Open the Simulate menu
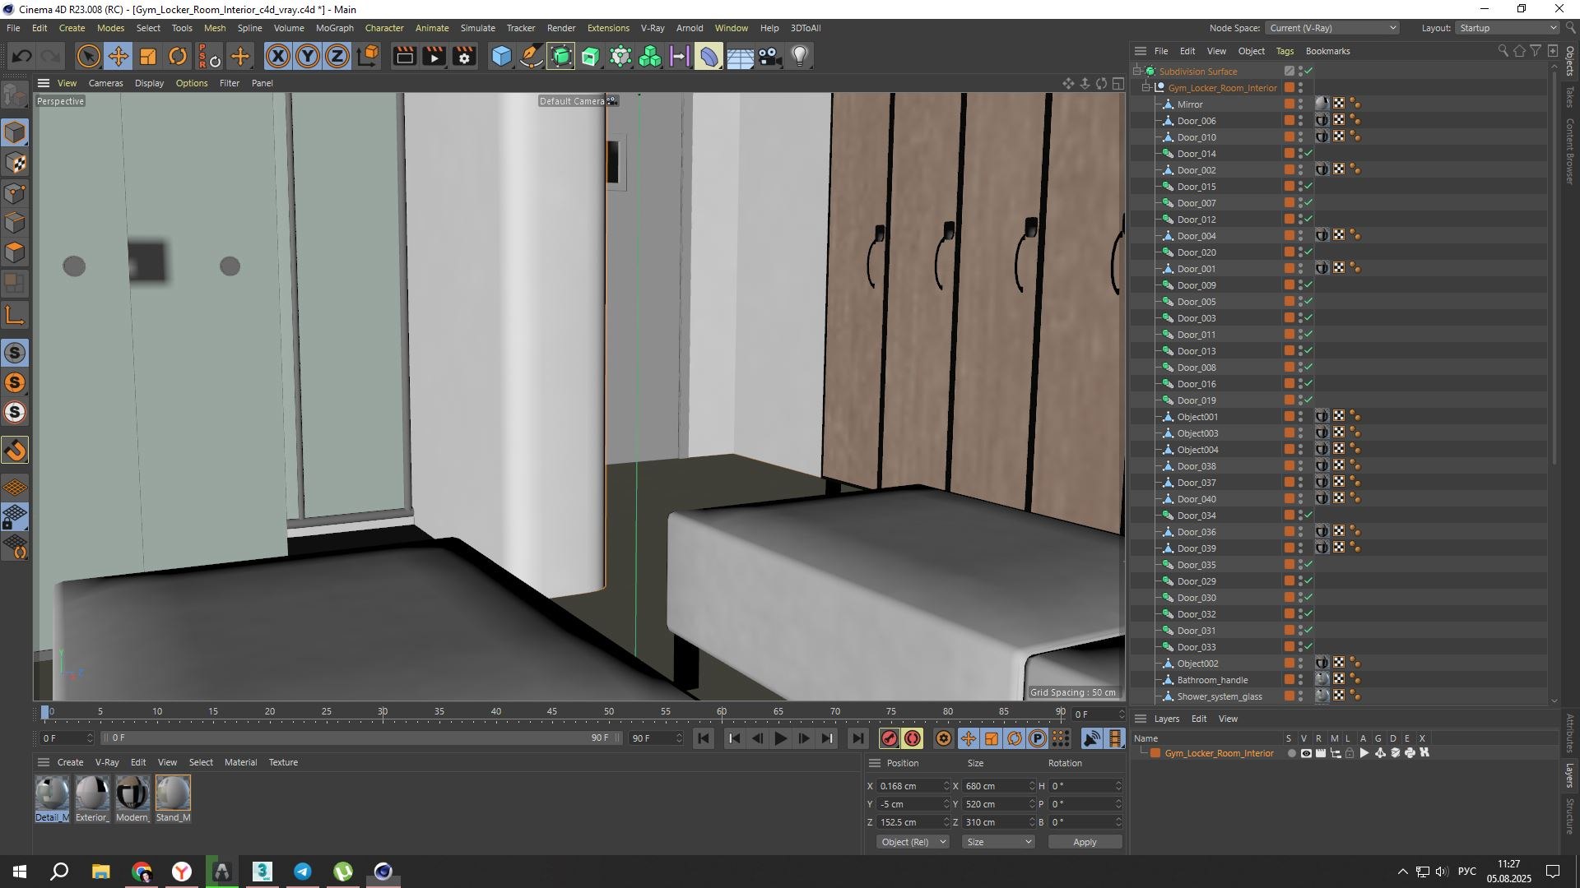The height and width of the screenshot is (888, 1580). (477, 28)
